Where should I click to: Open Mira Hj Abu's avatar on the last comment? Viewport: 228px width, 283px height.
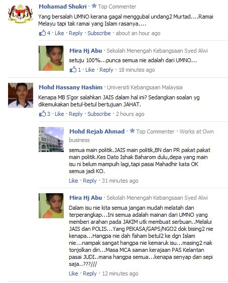pyautogui.click(x=51, y=206)
